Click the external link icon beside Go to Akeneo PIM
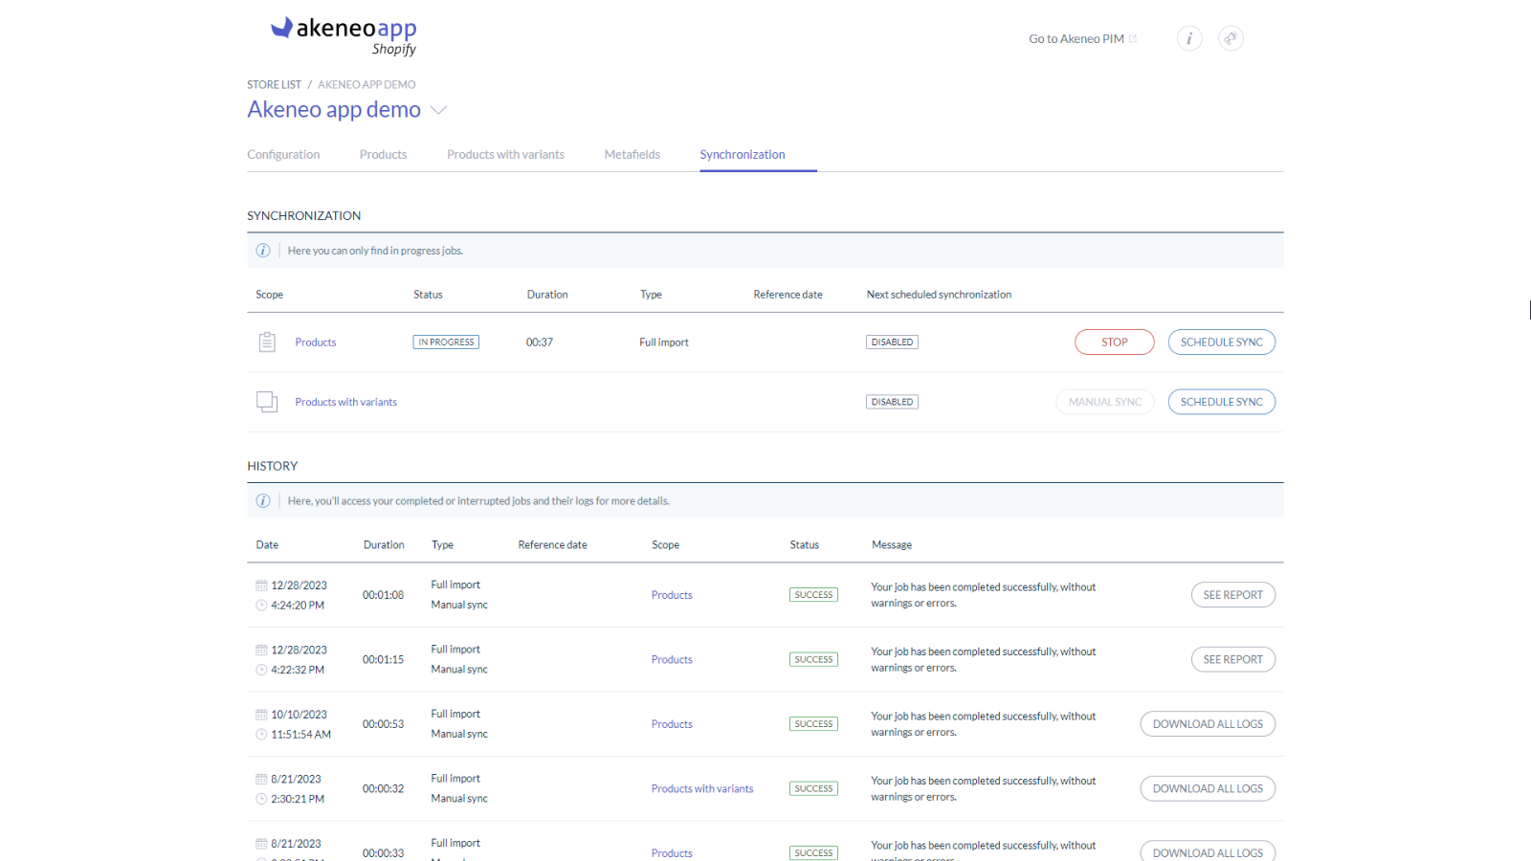Screen dimensions: 1531x861 (x=1133, y=39)
